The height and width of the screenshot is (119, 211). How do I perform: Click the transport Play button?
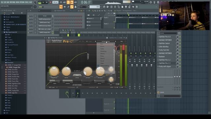[x=43, y=2]
